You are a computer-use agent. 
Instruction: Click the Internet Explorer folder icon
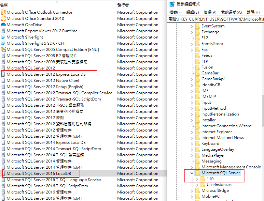click(197, 131)
